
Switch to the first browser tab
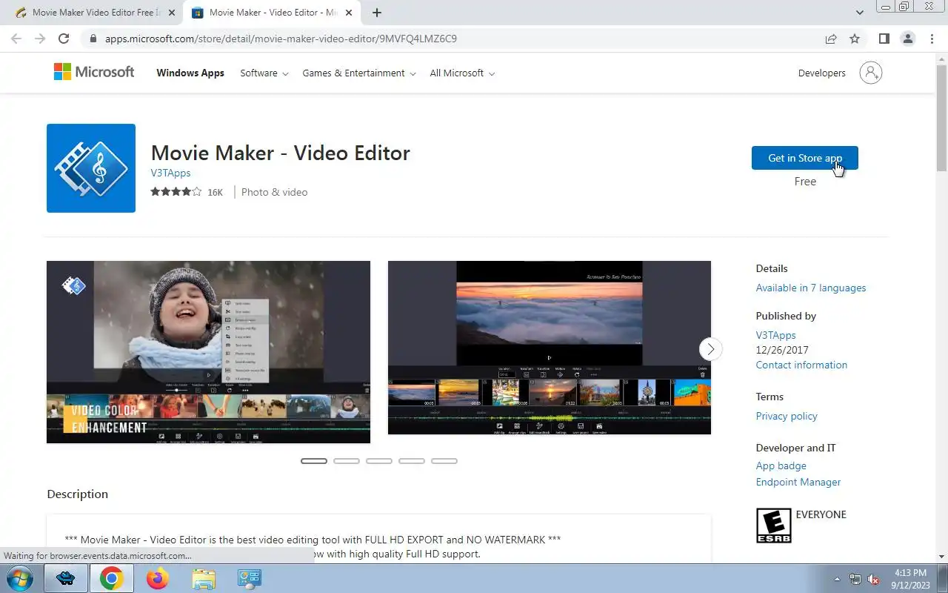(92, 13)
